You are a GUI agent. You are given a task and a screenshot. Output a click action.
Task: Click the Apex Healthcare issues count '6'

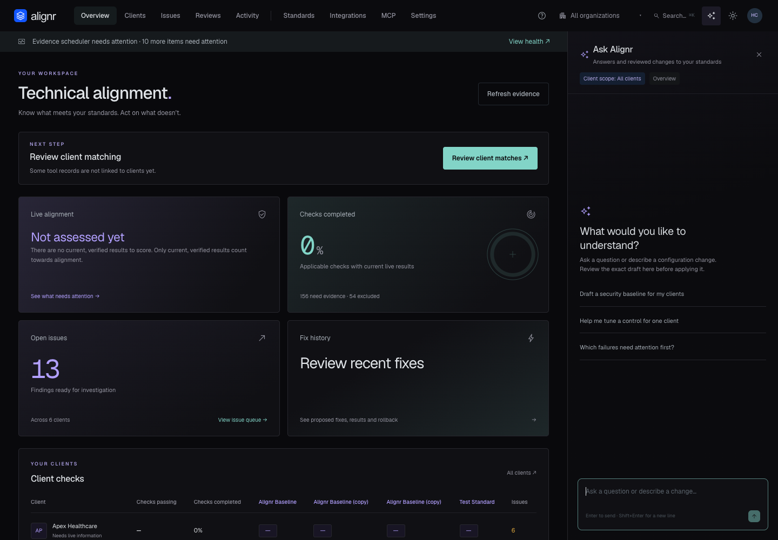click(x=513, y=530)
